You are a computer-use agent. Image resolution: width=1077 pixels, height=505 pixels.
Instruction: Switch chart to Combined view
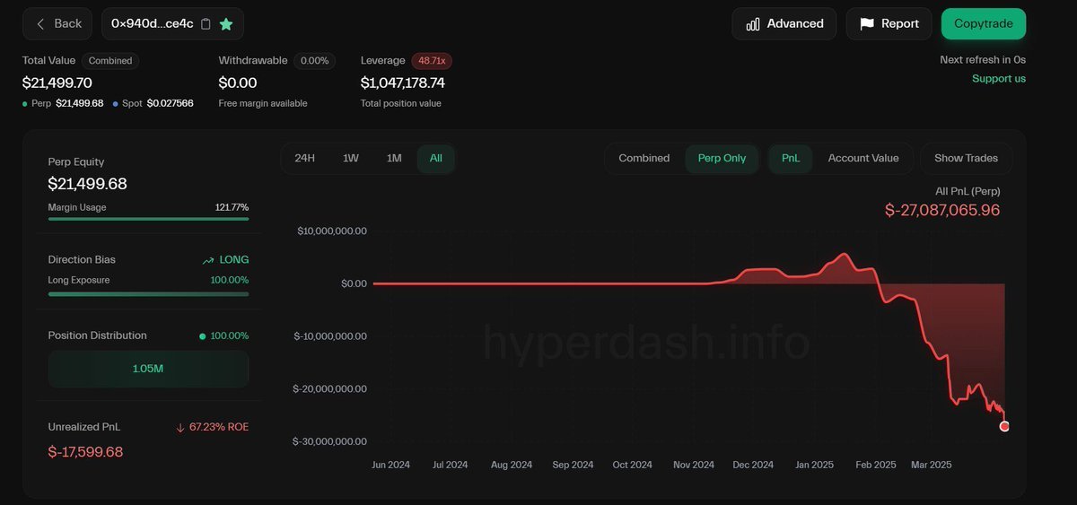pos(644,158)
